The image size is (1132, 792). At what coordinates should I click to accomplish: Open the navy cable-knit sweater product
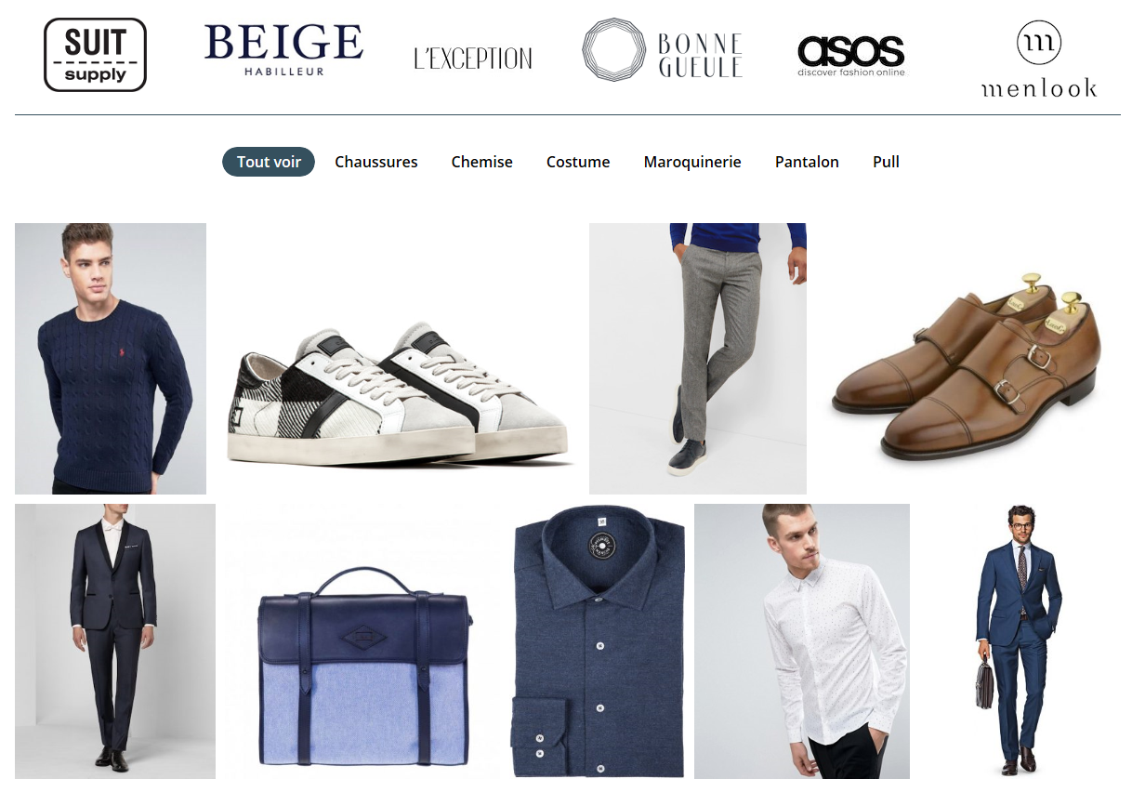pyautogui.click(x=111, y=359)
